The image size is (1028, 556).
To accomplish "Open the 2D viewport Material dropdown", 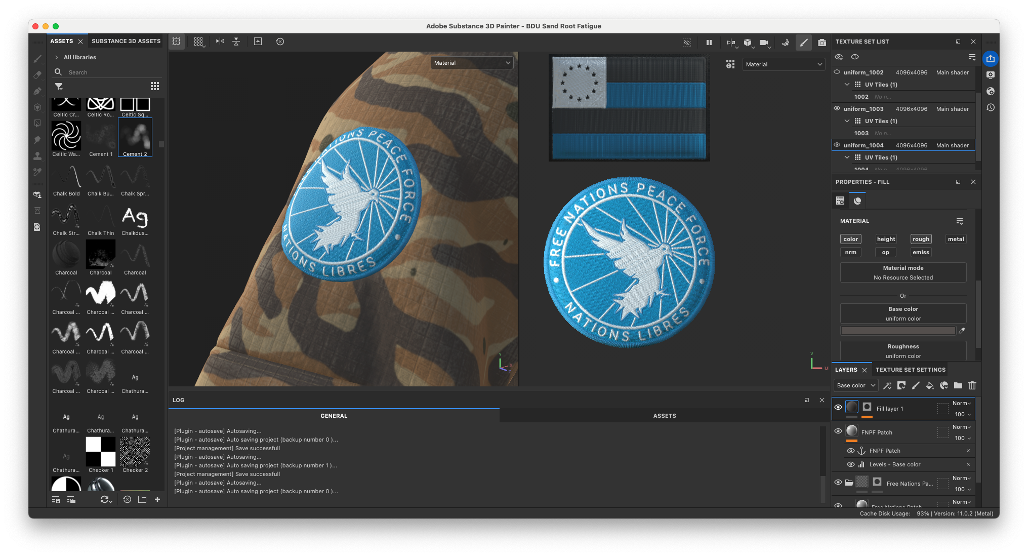I will tap(783, 64).
